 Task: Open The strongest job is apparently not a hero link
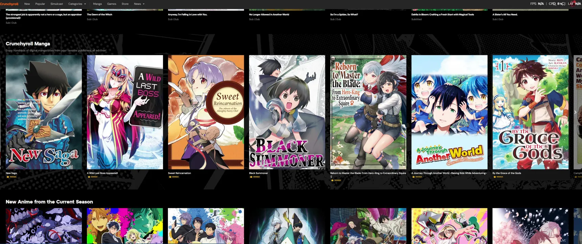[44, 16]
